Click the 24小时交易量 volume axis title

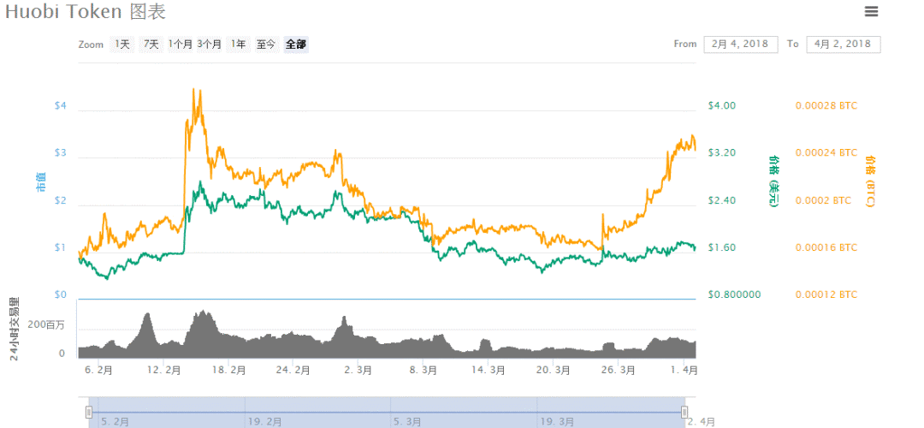tap(15, 329)
